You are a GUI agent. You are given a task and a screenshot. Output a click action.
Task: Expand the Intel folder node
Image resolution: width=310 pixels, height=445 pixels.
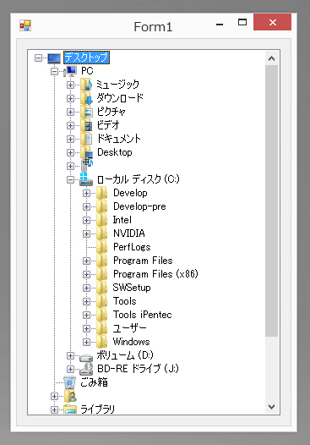pyautogui.click(x=86, y=220)
